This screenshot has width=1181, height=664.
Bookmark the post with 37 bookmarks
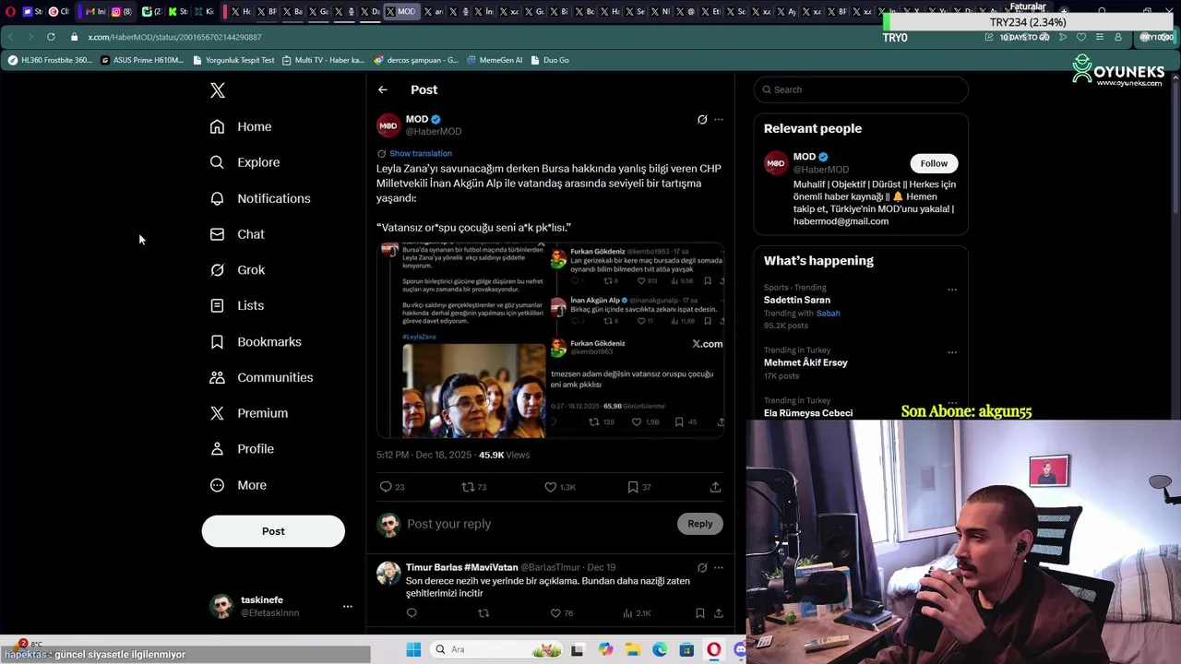click(633, 487)
